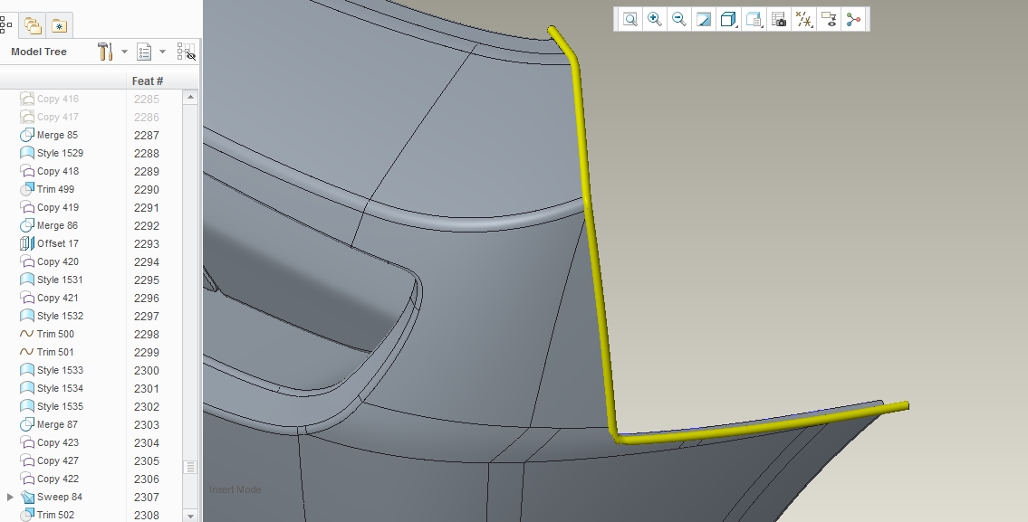Click the Model Tree Show list icon
This screenshot has height=522, width=1028.
(x=144, y=51)
